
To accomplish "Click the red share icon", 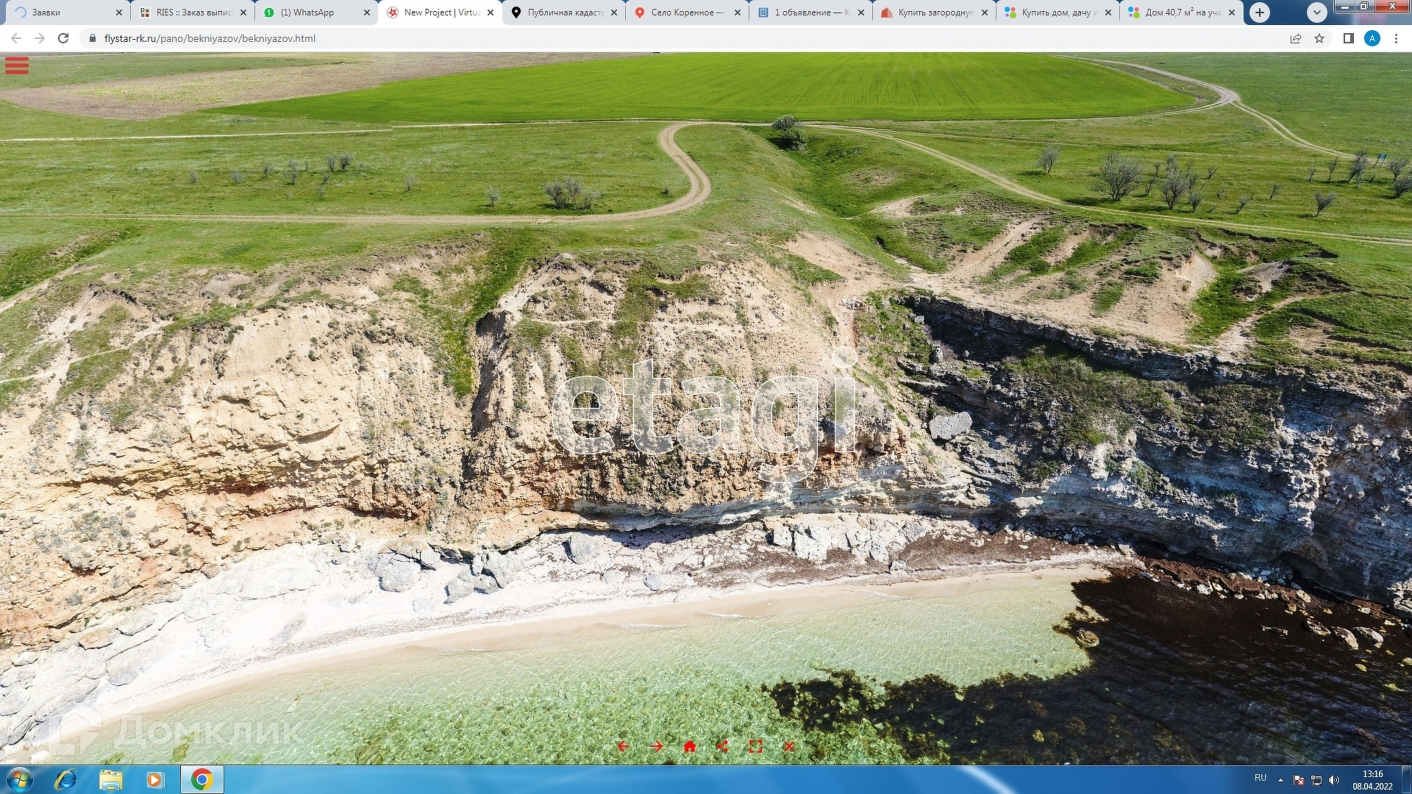I will coord(722,746).
